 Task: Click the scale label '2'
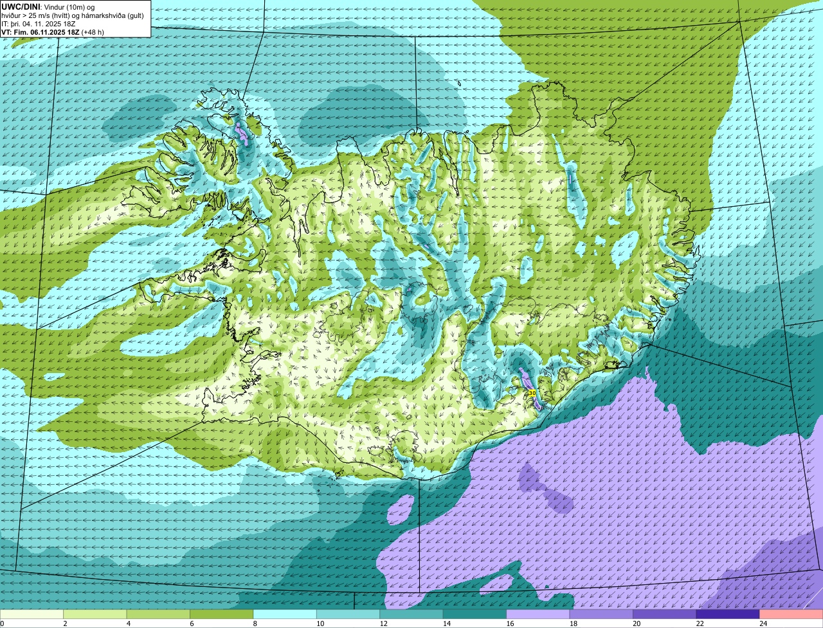tap(65, 624)
